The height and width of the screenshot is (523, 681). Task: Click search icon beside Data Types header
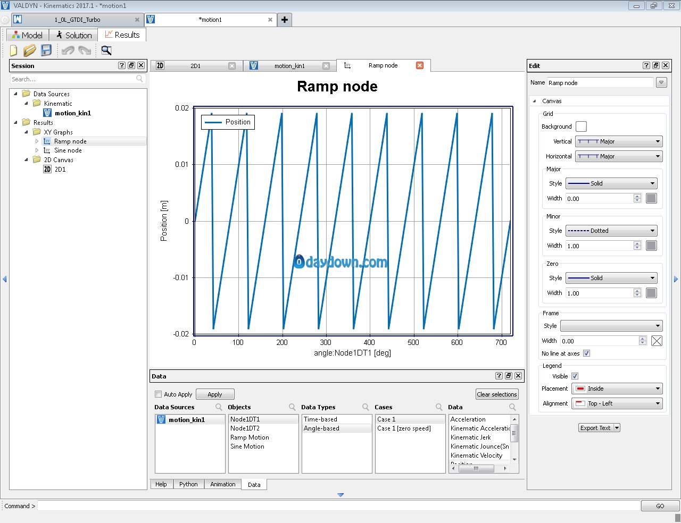point(366,407)
